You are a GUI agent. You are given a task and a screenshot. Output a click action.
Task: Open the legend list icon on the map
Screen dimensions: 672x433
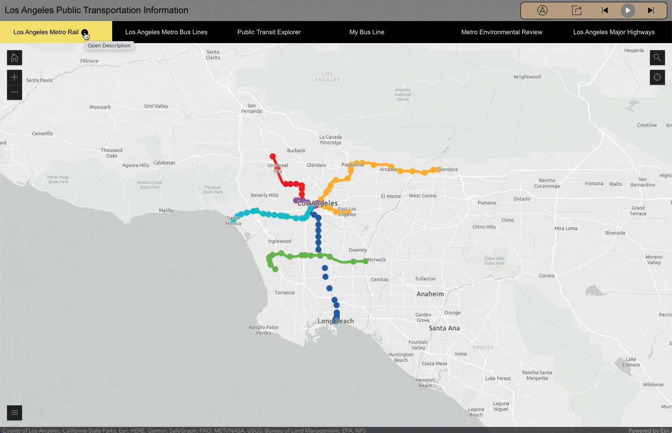pyautogui.click(x=15, y=412)
